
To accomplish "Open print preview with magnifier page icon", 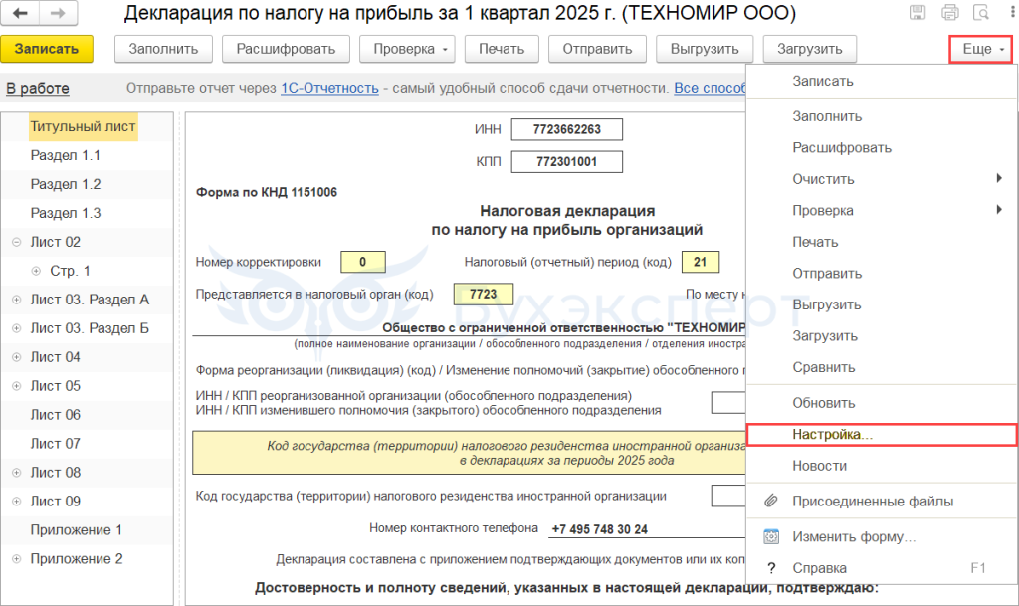I will (981, 14).
